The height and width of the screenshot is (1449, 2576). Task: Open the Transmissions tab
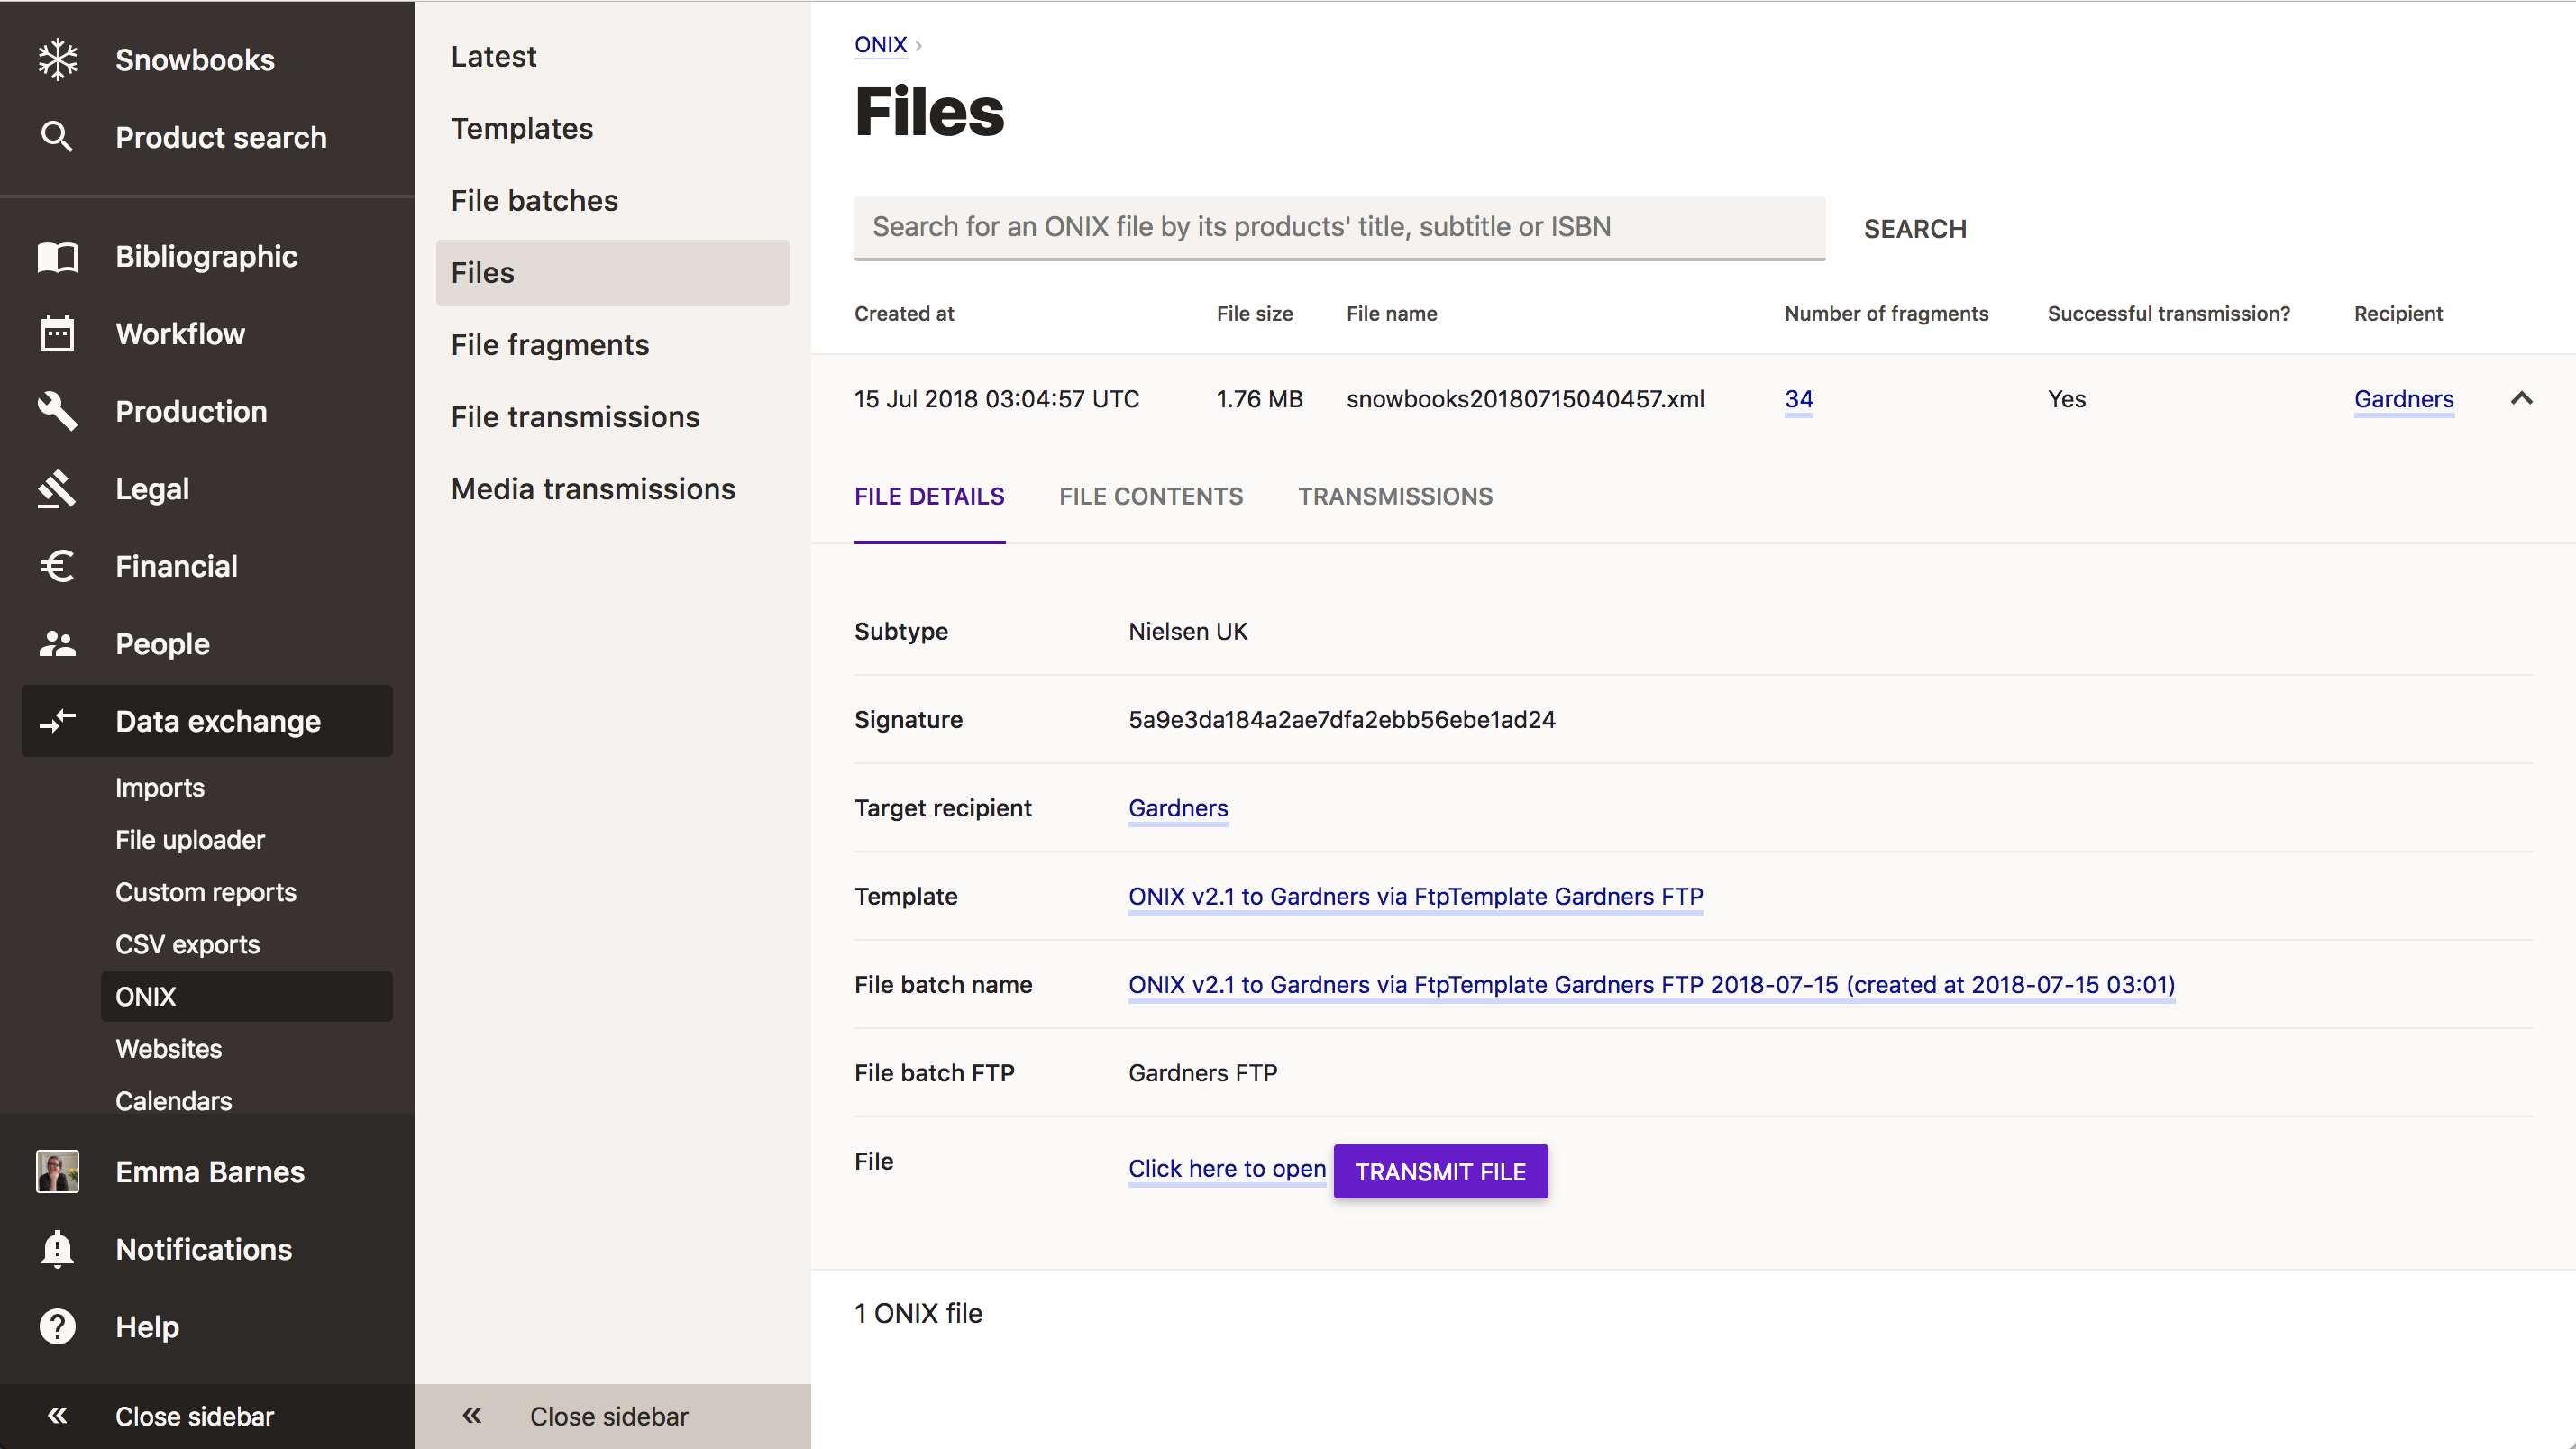1395,496
